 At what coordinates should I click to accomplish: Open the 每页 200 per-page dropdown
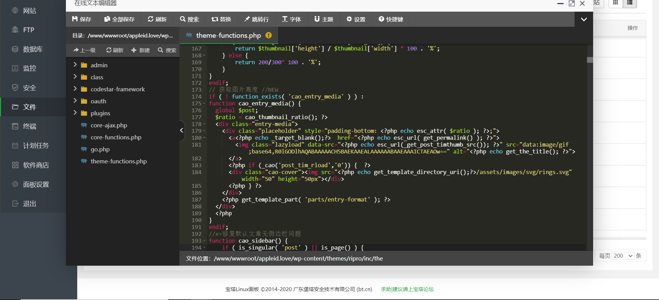pyautogui.click(x=623, y=256)
